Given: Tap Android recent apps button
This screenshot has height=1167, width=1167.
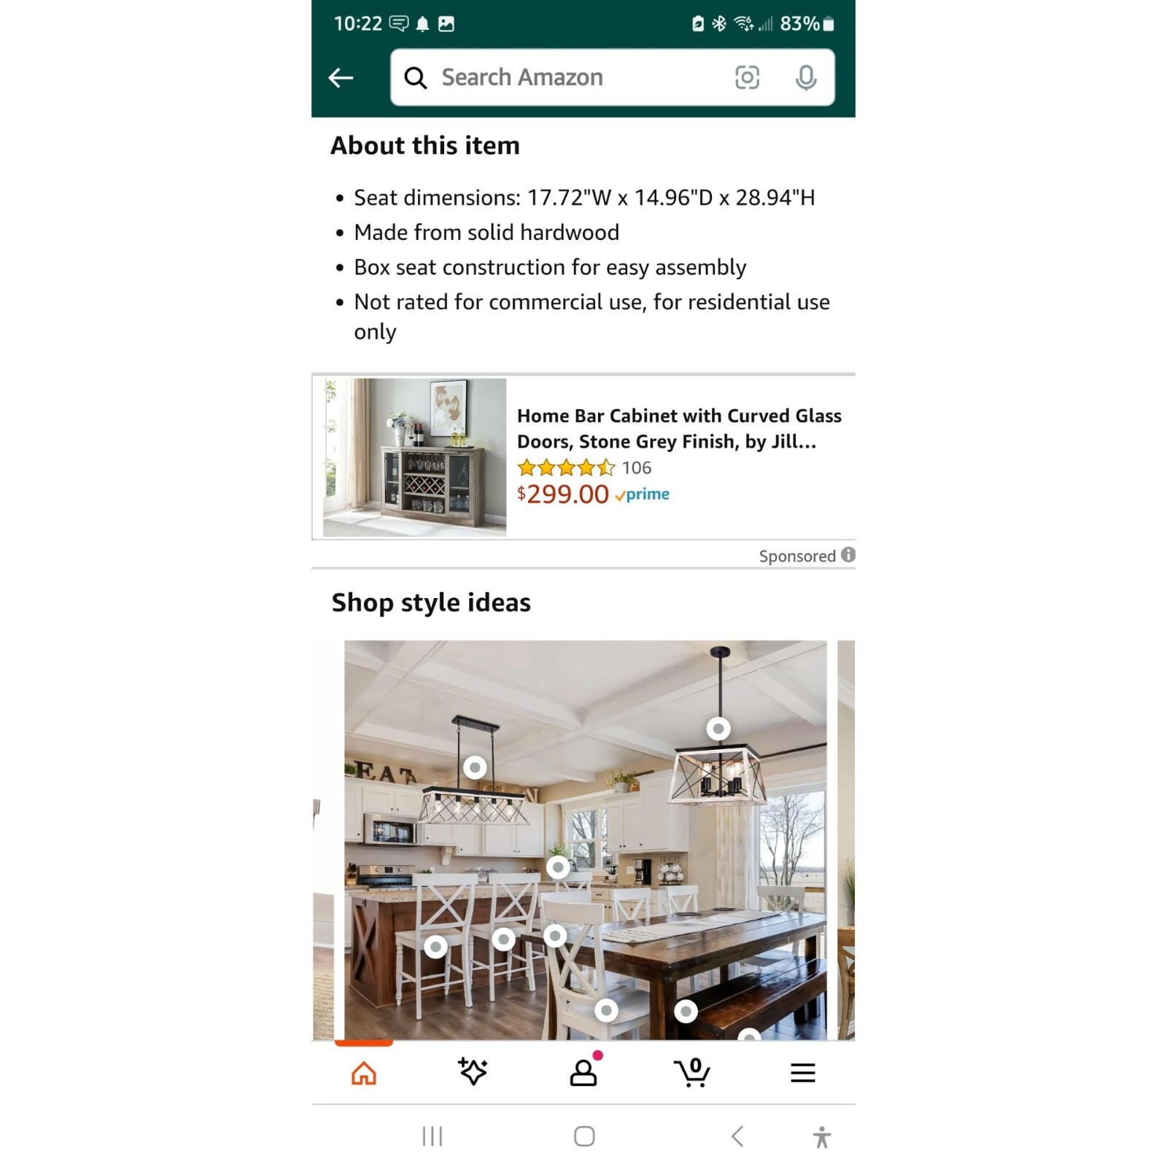Looking at the screenshot, I should coord(433,1136).
